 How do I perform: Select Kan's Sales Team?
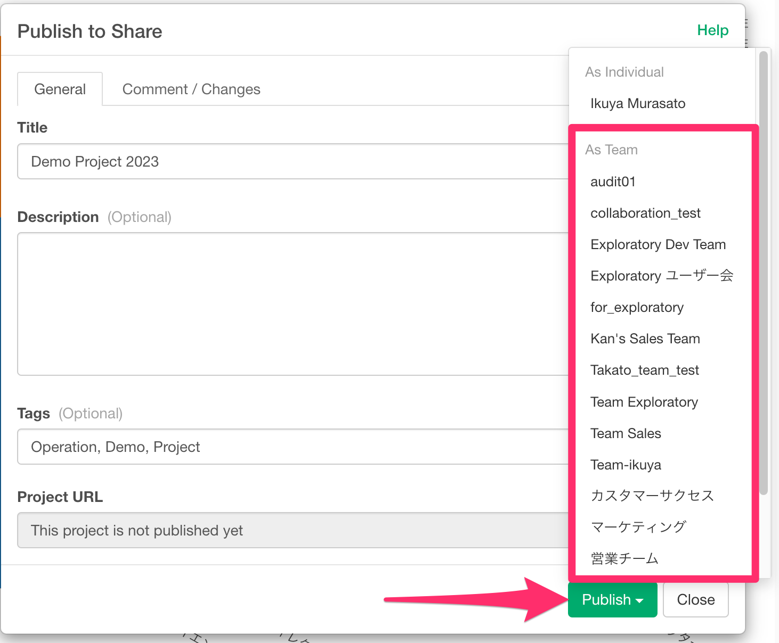[x=645, y=339]
